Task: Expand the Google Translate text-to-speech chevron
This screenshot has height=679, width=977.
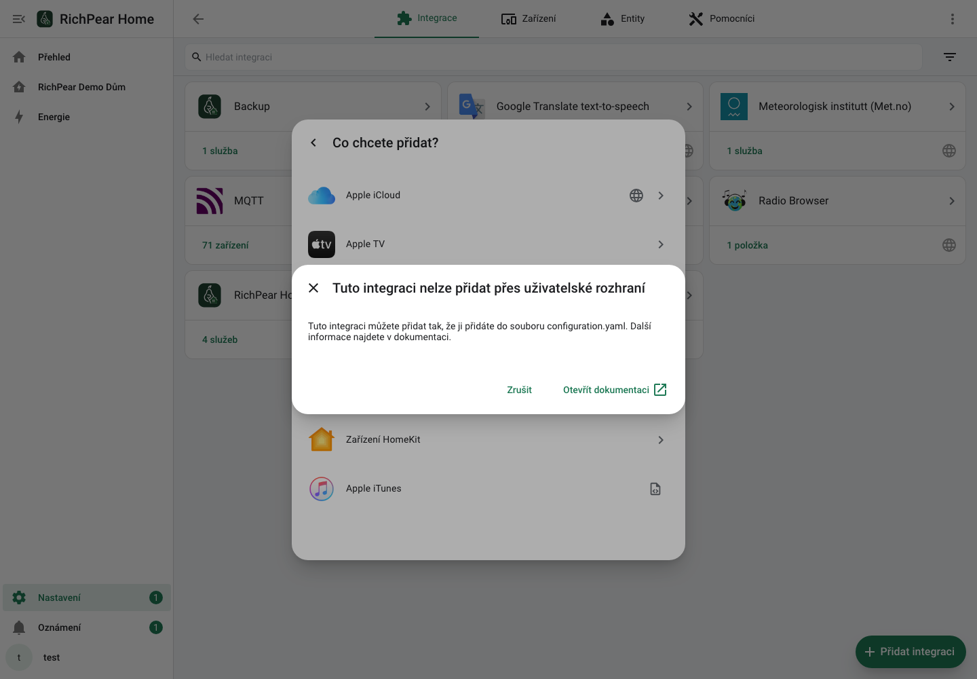Action: 689,107
